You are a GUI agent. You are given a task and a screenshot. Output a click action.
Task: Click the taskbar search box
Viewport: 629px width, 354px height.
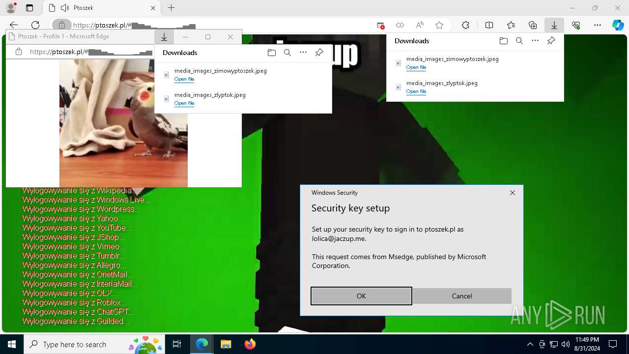point(94,344)
